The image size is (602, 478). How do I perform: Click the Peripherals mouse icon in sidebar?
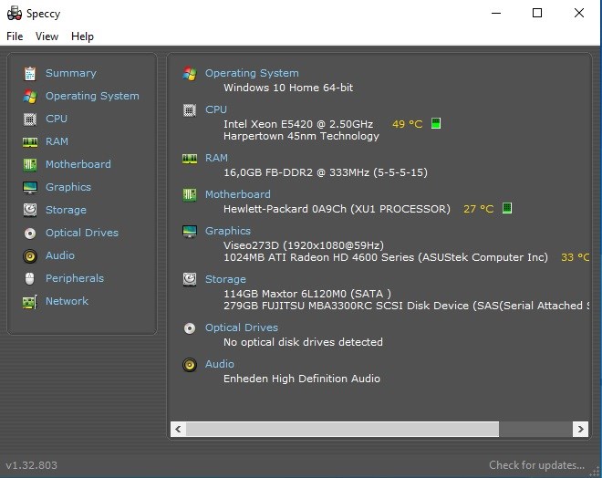click(30, 279)
